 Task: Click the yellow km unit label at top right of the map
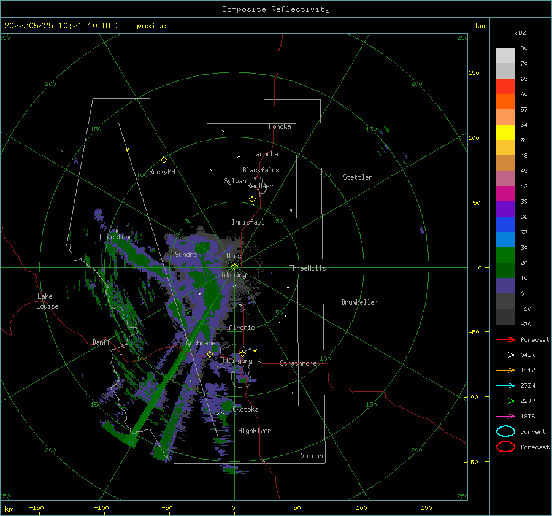coord(480,26)
